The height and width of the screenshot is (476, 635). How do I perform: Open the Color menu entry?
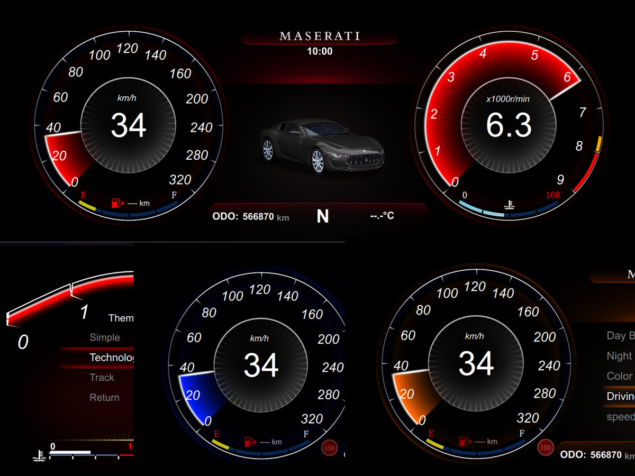[x=620, y=376]
